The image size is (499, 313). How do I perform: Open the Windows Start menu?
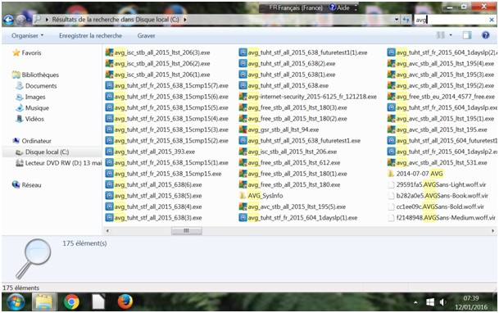pyautogui.click(x=16, y=302)
